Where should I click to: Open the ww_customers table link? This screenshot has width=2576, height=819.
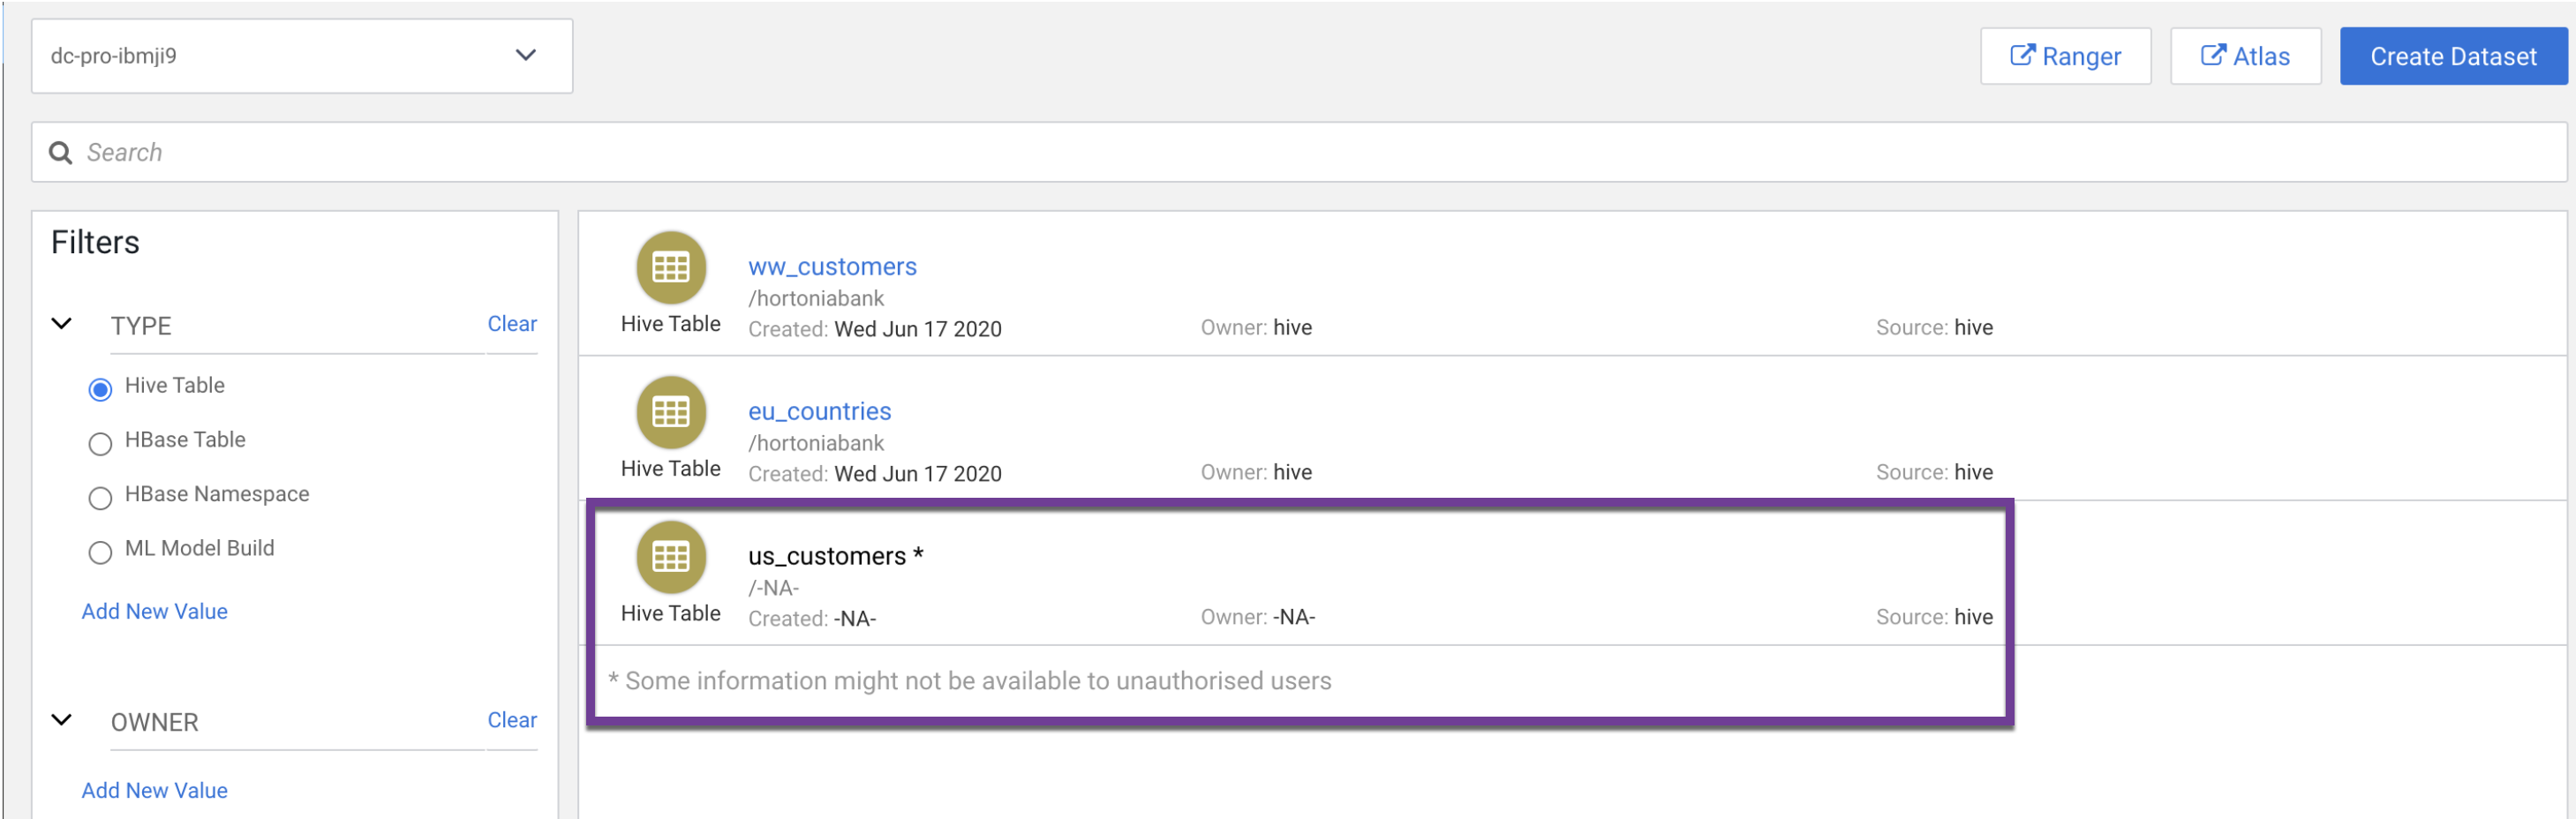pyautogui.click(x=831, y=267)
